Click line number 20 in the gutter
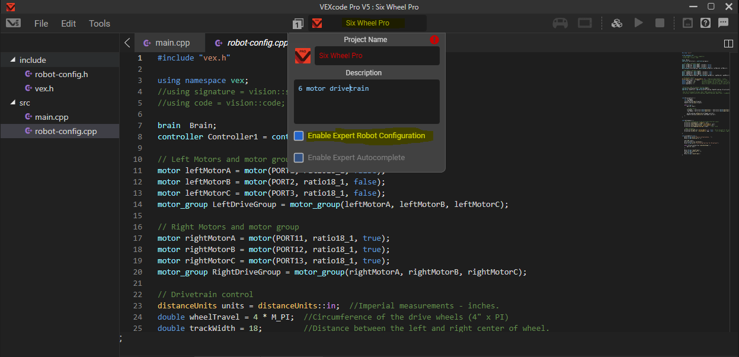 pos(137,272)
